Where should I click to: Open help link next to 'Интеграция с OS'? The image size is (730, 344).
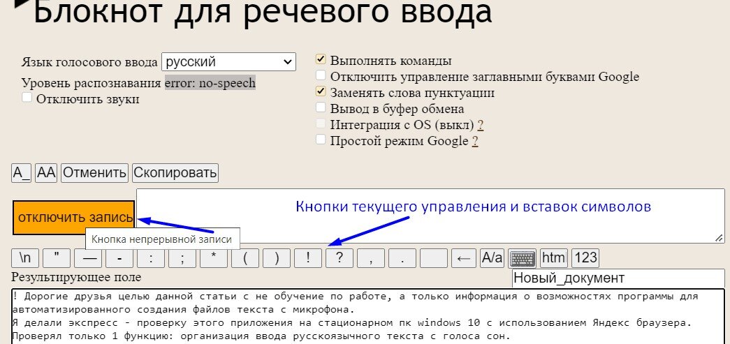point(481,125)
